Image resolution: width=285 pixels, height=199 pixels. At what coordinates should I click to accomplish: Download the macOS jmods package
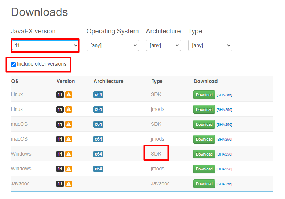click(204, 139)
